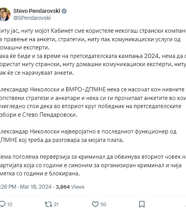
Task: Bookmark this post
Action: tap(142, 204)
